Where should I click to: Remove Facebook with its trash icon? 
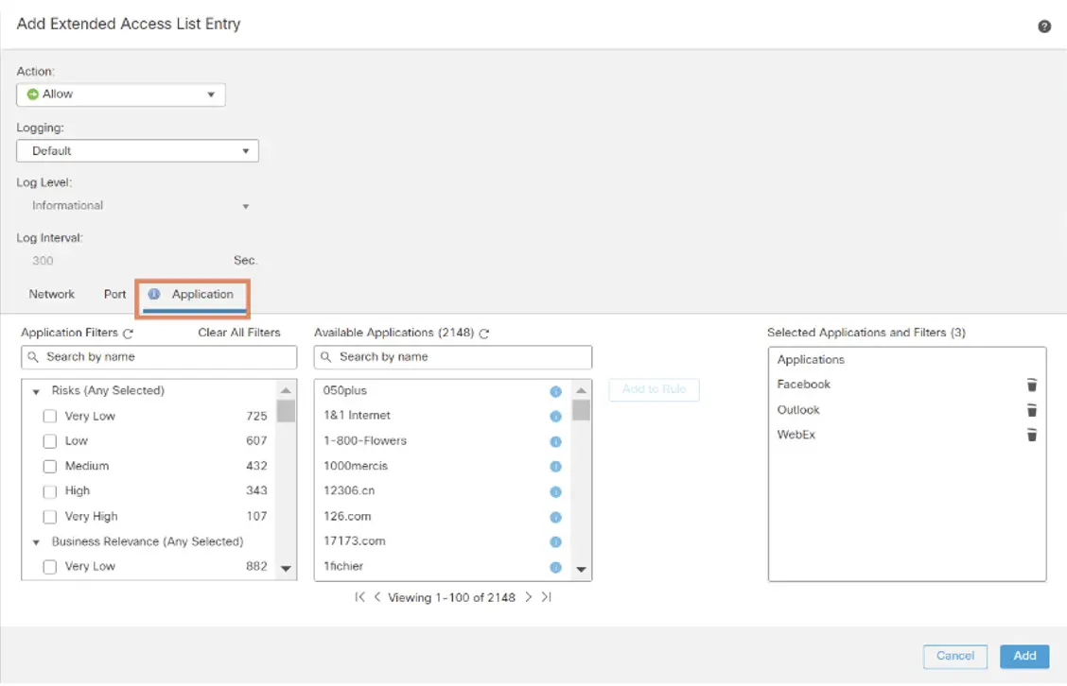coord(1031,385)
